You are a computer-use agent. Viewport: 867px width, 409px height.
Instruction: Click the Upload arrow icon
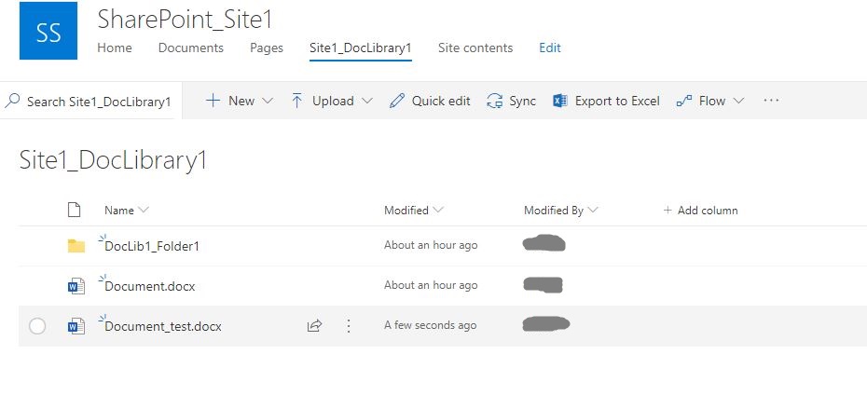coord(297,101)
